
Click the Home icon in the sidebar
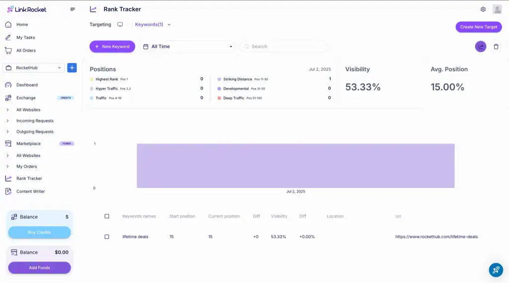coord(8,24)
